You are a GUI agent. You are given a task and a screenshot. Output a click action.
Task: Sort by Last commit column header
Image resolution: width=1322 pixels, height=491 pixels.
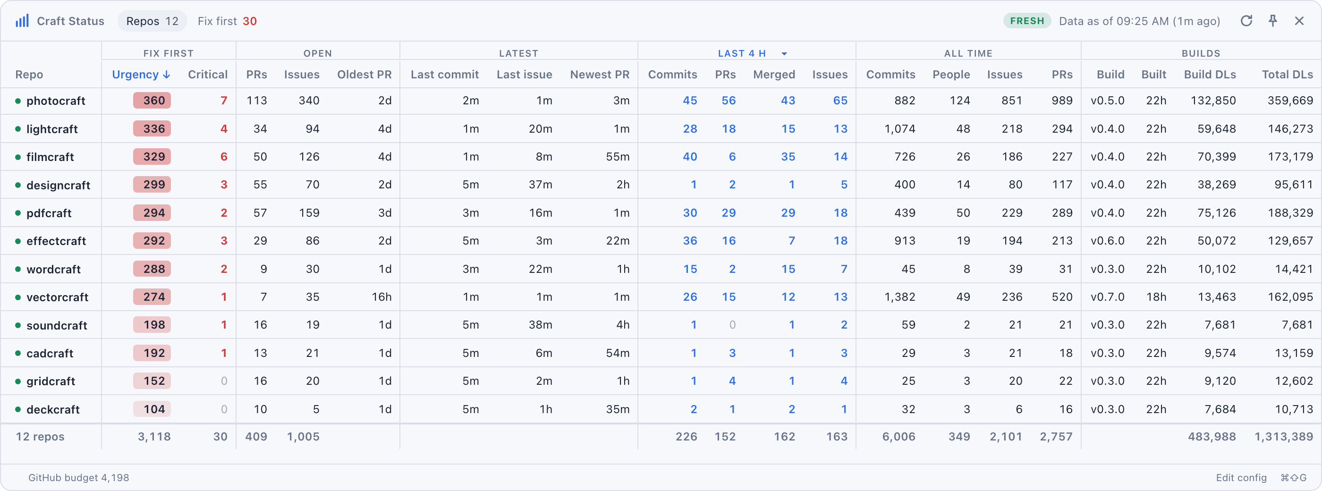444,75
